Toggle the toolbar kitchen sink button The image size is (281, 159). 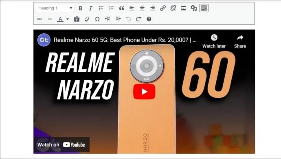pyautogui.click(x=204, y=8)
